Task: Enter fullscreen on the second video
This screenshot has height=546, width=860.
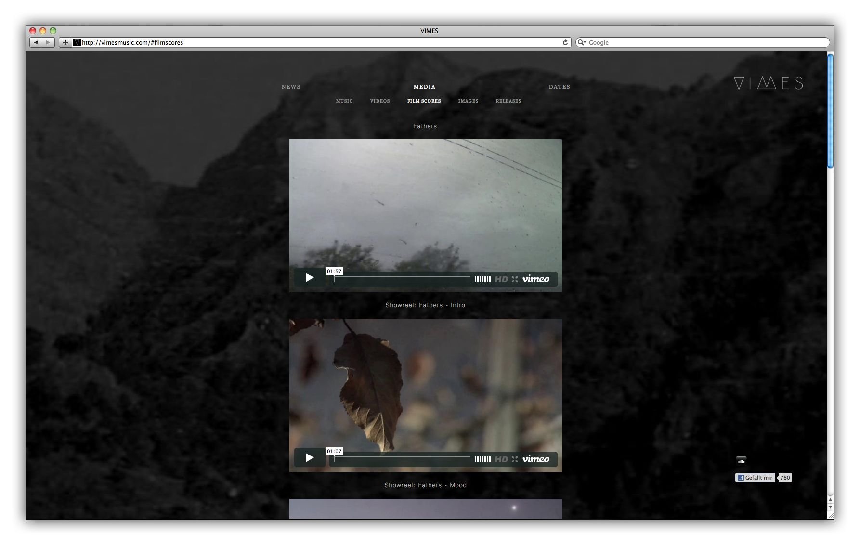Action: (x=515, y=459)
